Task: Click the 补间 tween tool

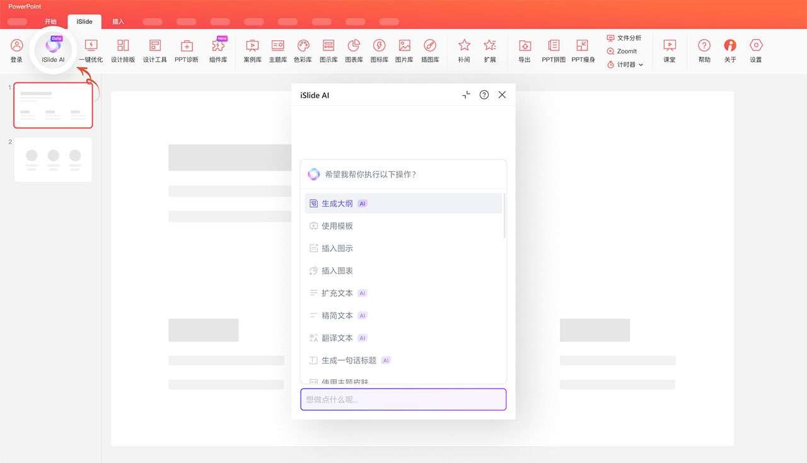Action: [464, 50]
